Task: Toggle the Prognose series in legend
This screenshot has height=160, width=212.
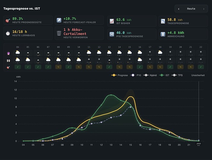Action: [119, 75]
